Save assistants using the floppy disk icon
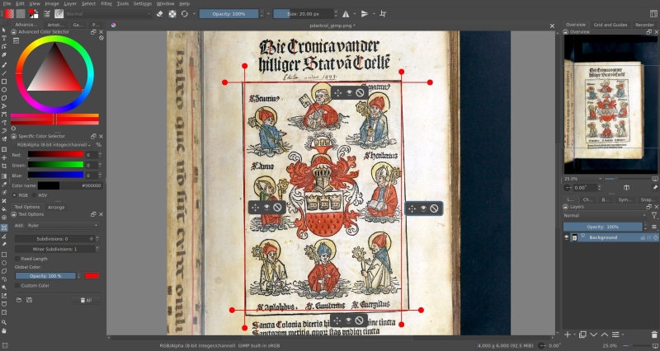The height and width of the screenshot is (351, 660). (29, 300)
